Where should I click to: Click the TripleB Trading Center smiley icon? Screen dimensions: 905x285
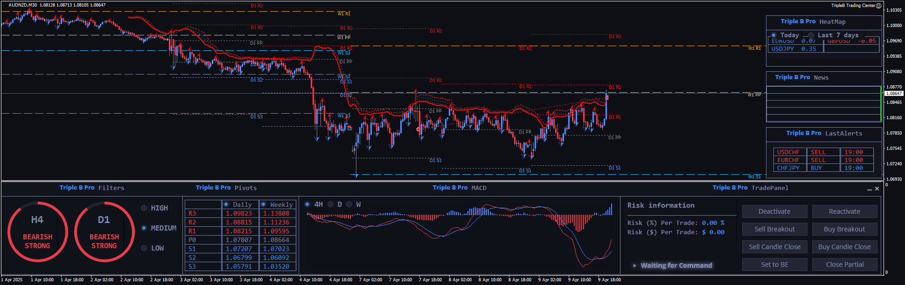click(878, 6)
